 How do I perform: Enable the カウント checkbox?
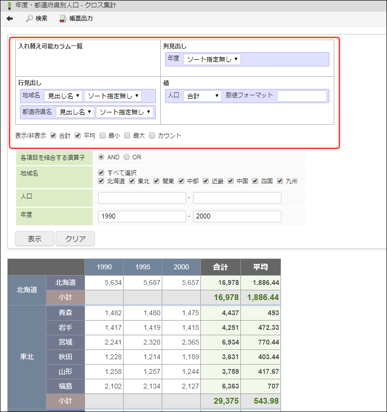coord(152,135)
